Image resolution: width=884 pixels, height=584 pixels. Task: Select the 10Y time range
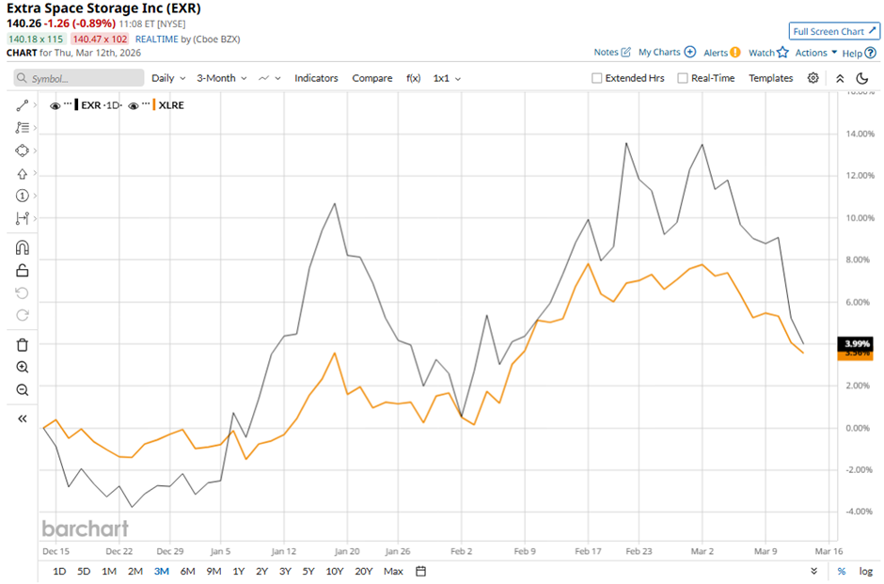coord(334,571)
